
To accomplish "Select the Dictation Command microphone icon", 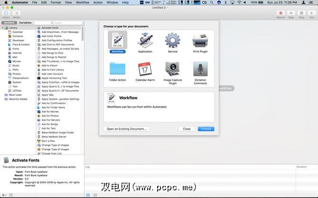I will [200, 69].
